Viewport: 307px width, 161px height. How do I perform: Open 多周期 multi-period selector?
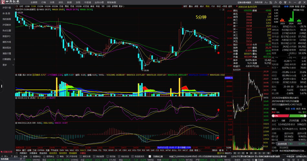(115, 6)
